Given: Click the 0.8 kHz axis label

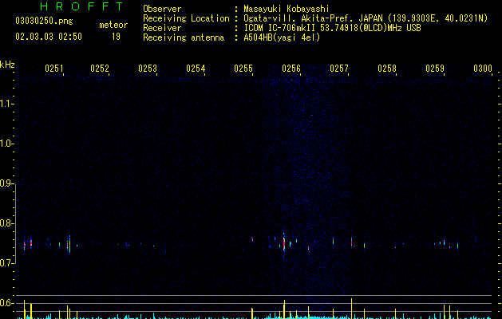Looking at the screenshot, I should pos(6,223).
